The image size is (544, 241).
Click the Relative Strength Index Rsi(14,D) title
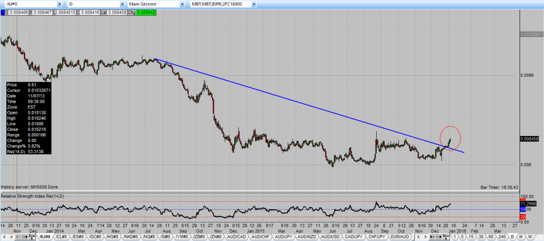click(32, 197)
